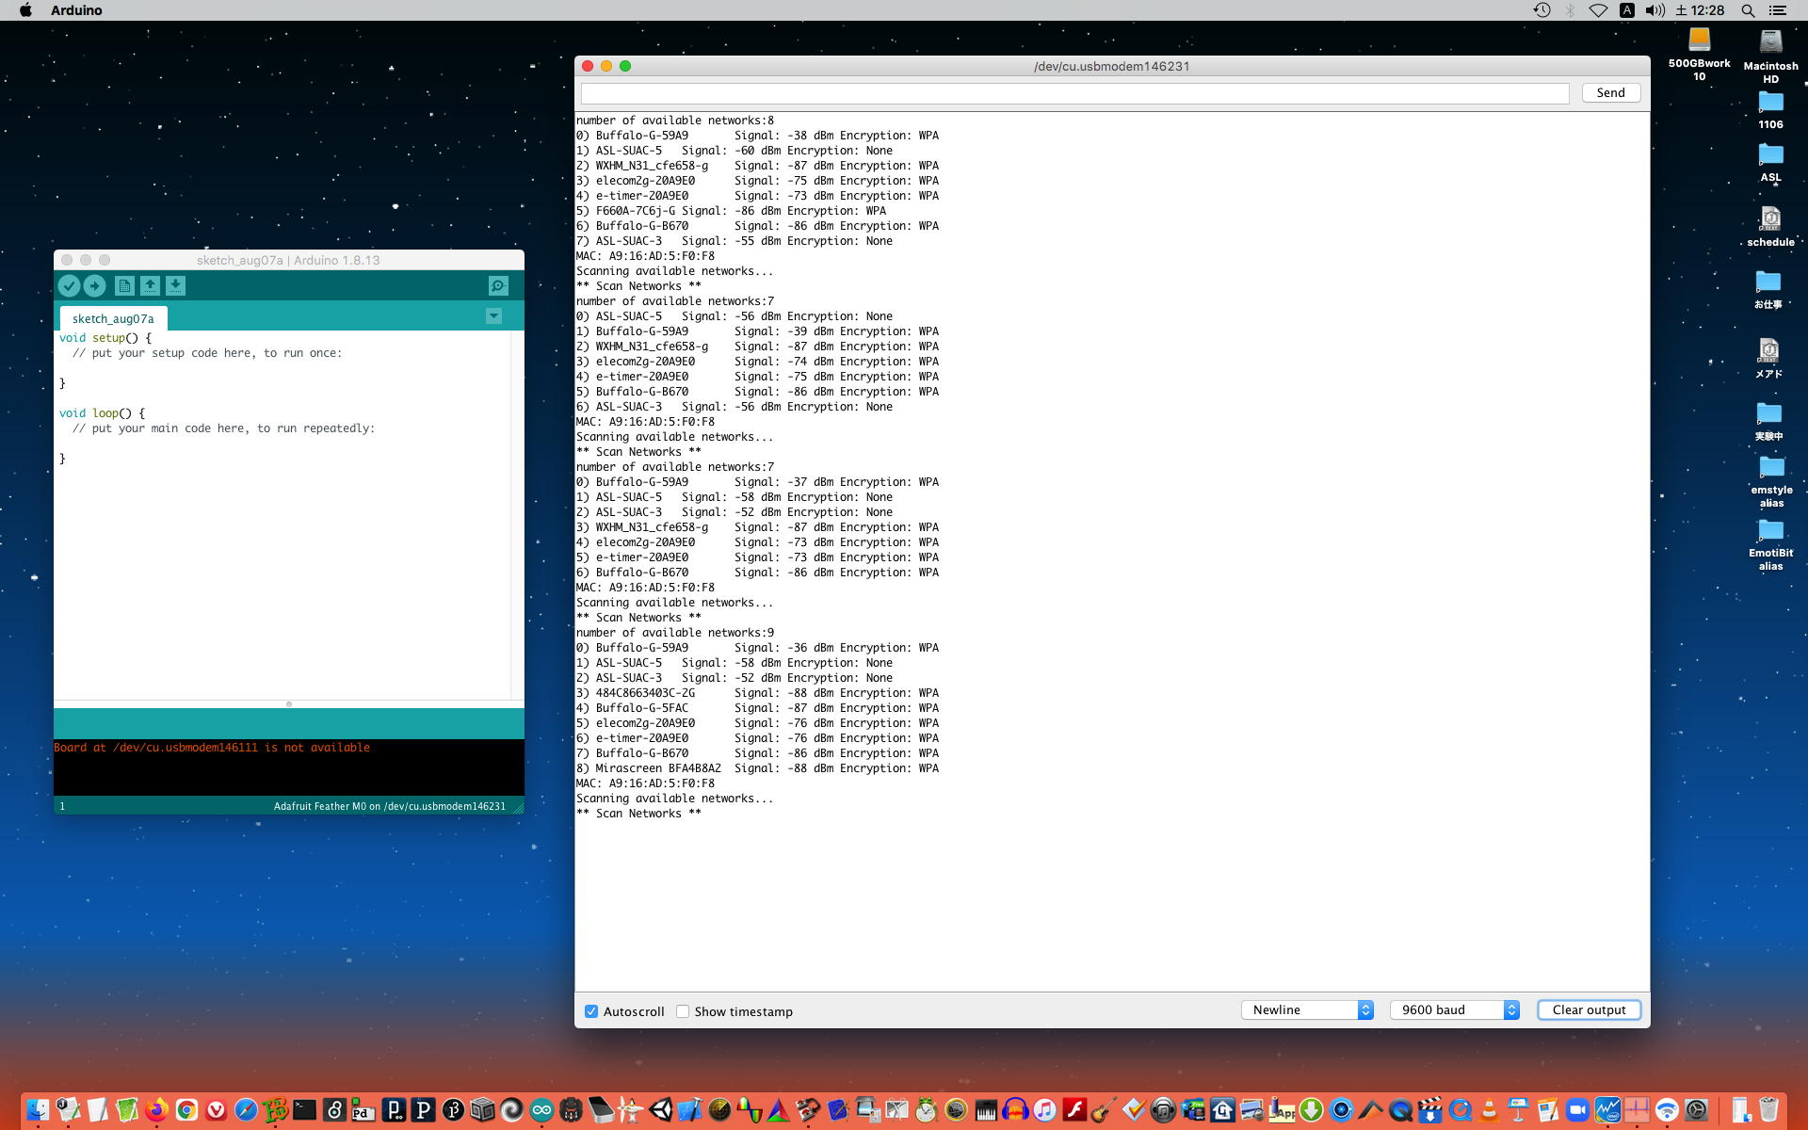Click the Save sketch down-arrow icon
Screen dimensions: 1808x1130
pyautogui.click(x=175, y=285)
